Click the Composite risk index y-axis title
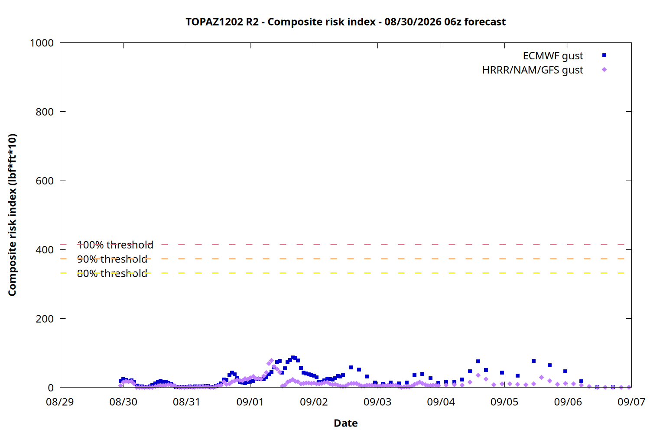650x433 pixels. coord(12,215)
